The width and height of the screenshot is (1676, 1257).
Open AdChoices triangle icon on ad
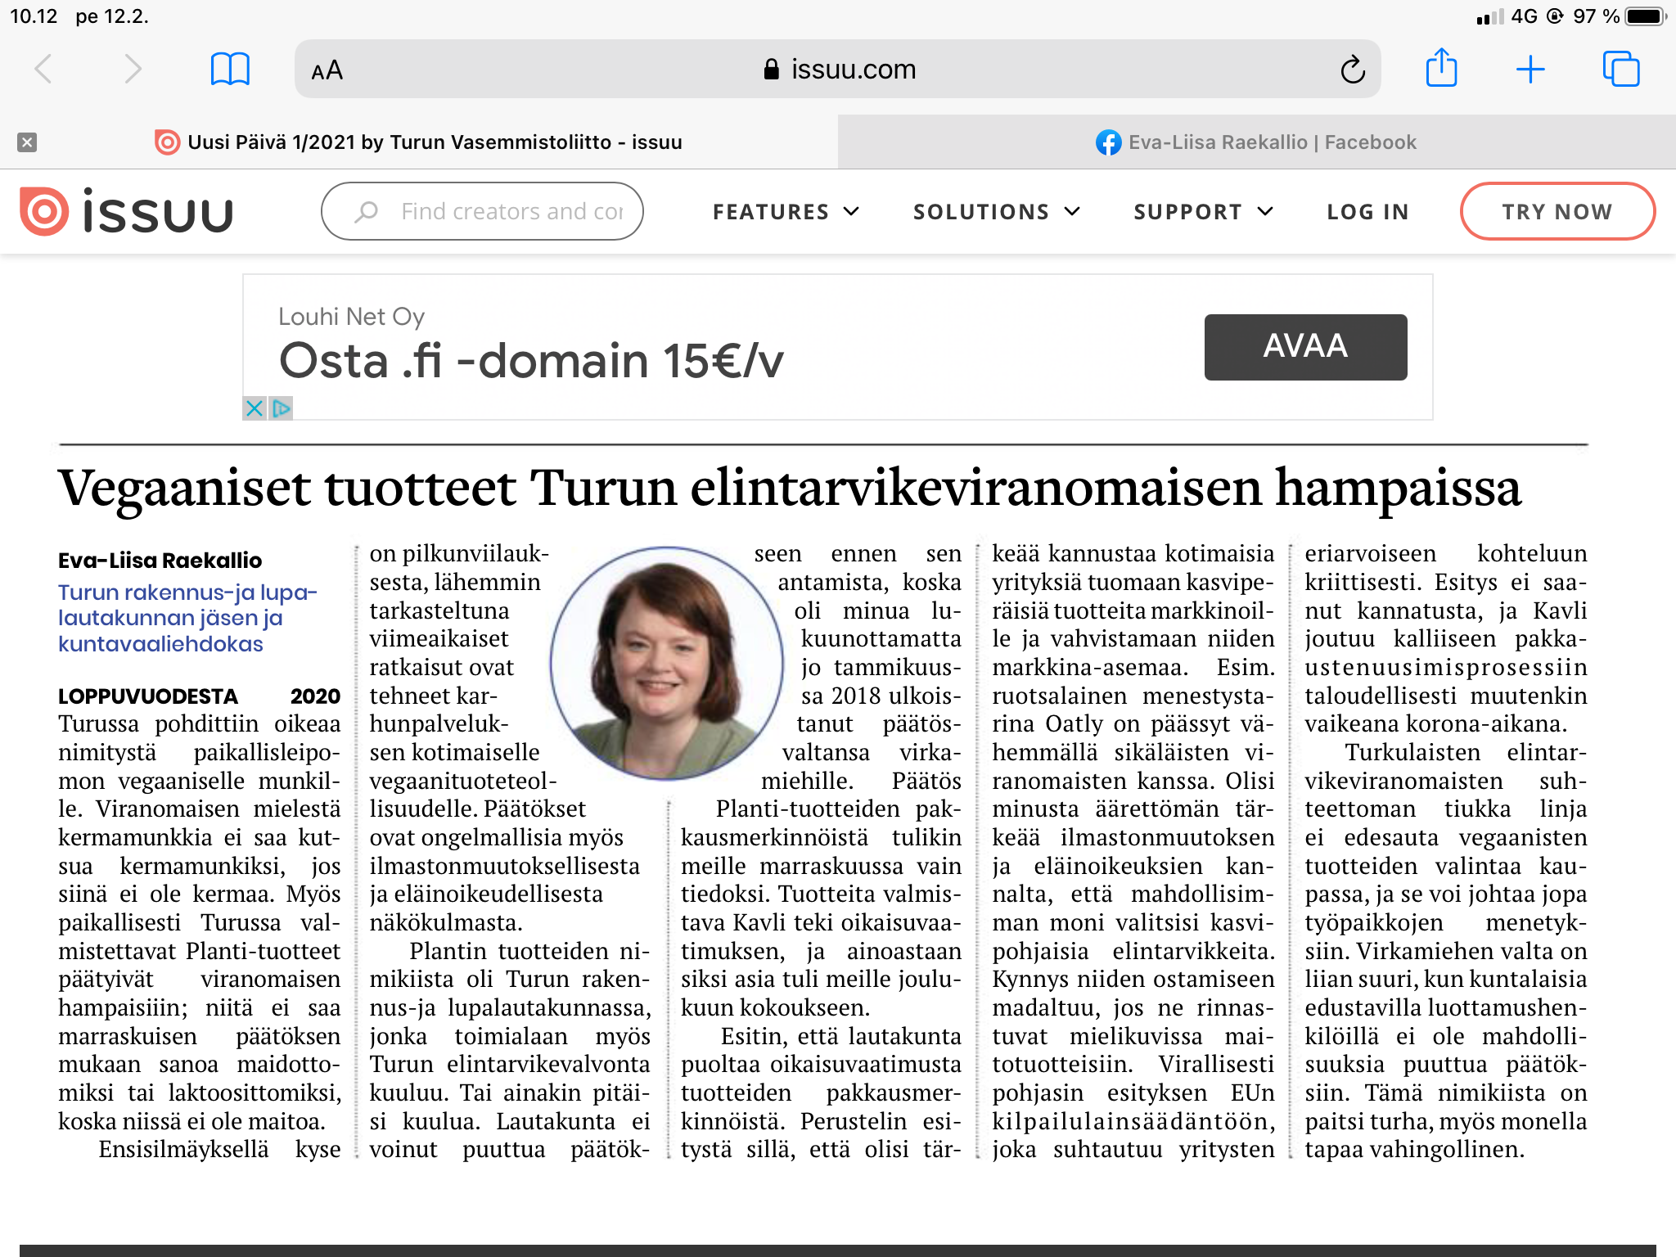282,408
